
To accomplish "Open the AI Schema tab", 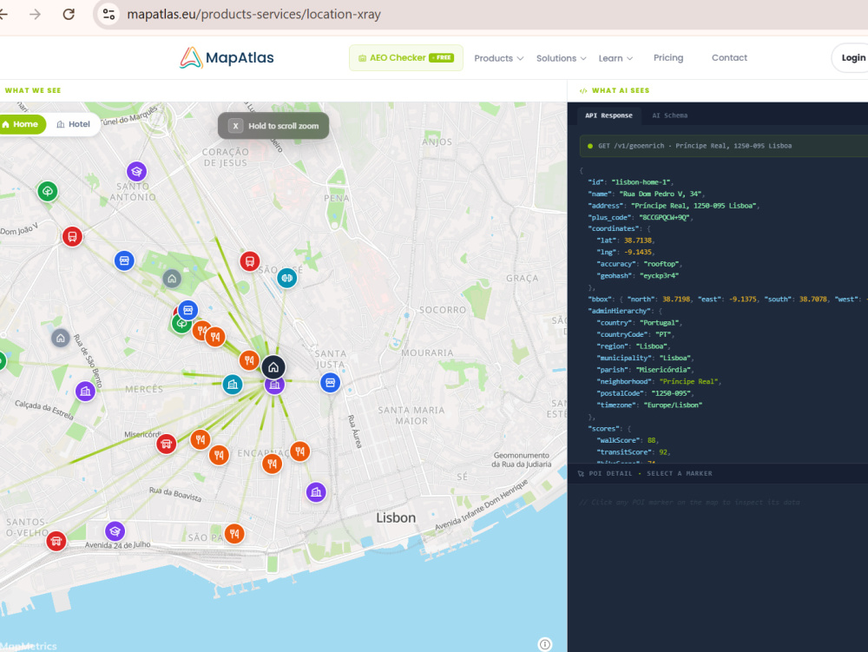I will 670,115.
